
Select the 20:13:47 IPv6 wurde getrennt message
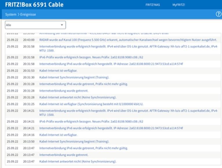83,148
